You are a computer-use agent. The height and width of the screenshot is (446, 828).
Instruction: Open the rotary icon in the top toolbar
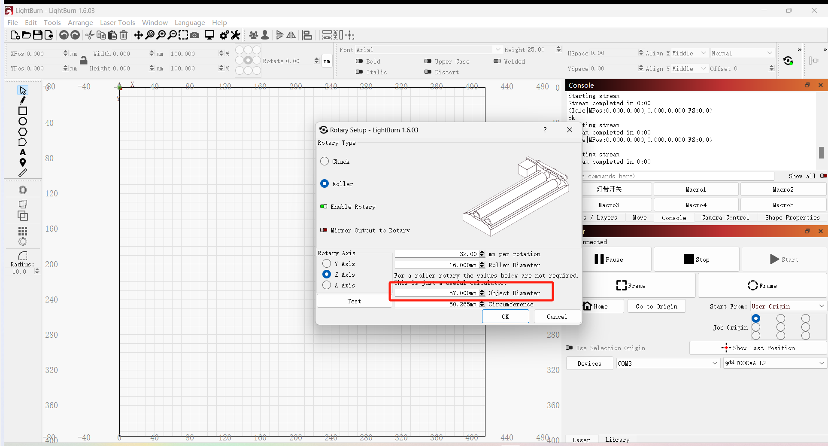pos(788,61)
